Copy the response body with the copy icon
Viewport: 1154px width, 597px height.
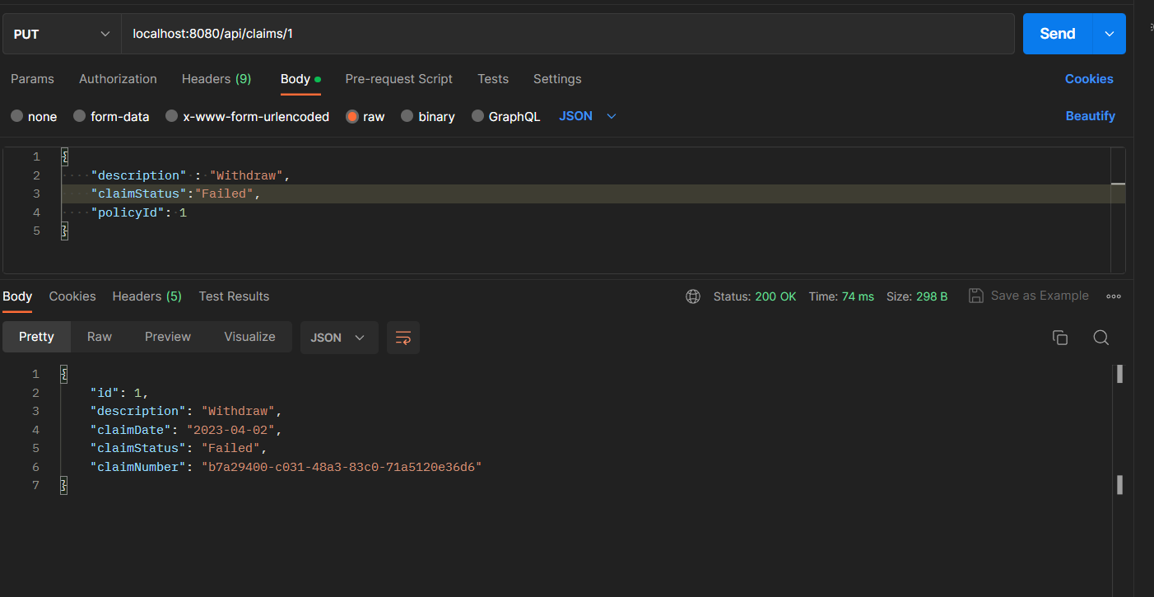pos(1060,338)
